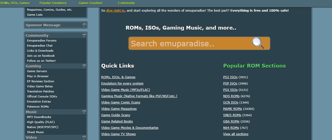Screen dimensions: 332x140
Task: Open GCN ISOs section
Action: [x=231, y=103]
